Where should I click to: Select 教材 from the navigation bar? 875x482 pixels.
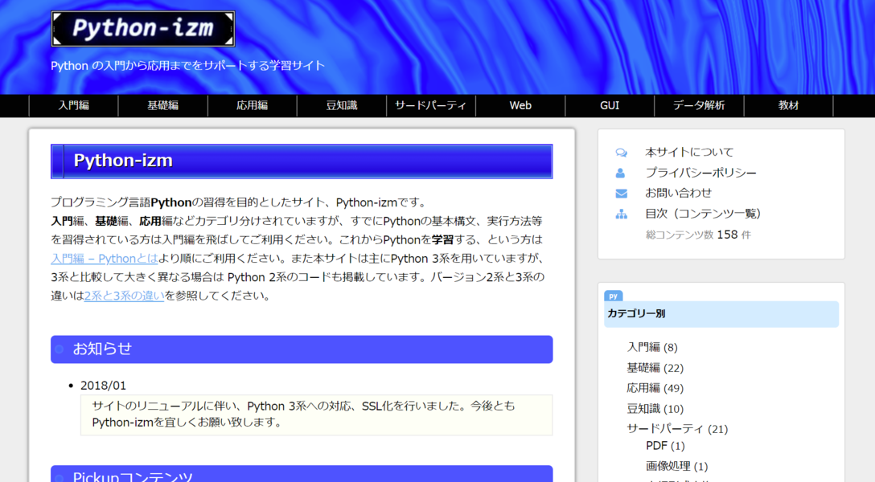tap(788, 105)
